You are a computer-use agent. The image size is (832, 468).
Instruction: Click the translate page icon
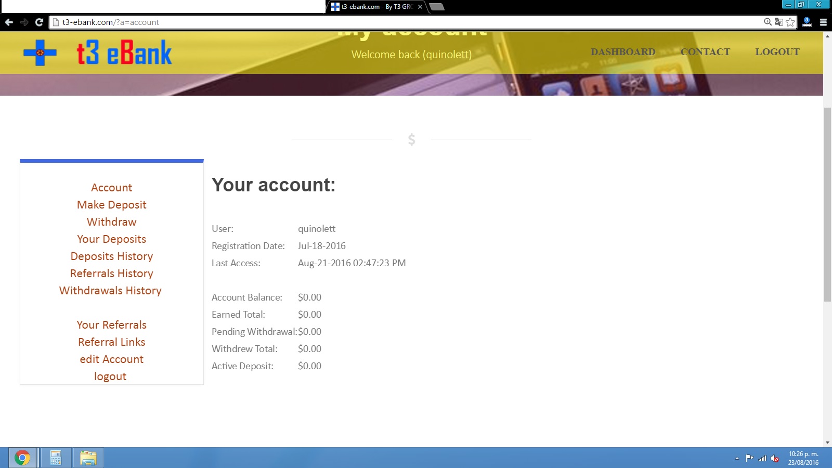click(x=778, y=22)
